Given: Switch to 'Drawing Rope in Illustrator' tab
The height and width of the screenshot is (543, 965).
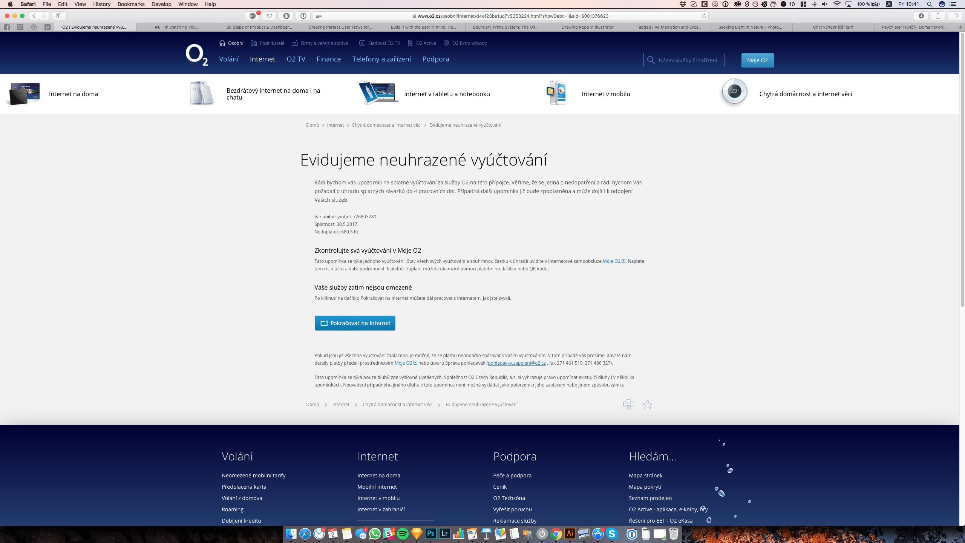Looking at the screenshot, I should (587, 27).
